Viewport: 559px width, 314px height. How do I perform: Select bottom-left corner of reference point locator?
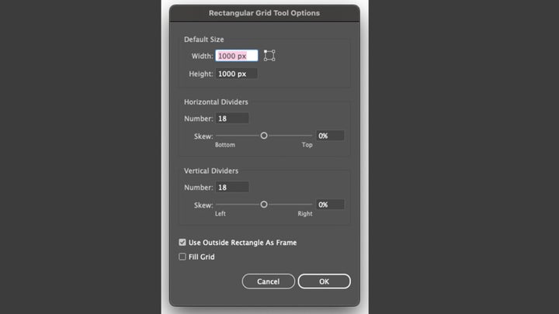click(x=265, y=60)
